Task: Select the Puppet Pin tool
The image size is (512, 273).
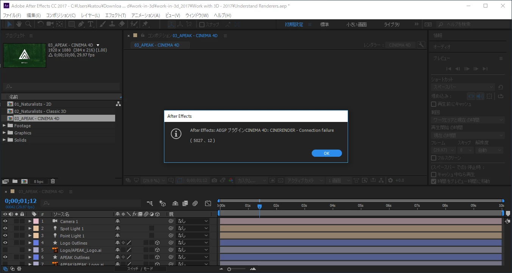Action: click(x=145, y=24)
